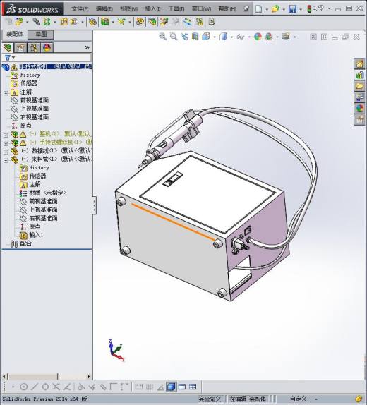Open the 窗口(W) menu
The image size is (367, 405).
click(x=201, y=8)
